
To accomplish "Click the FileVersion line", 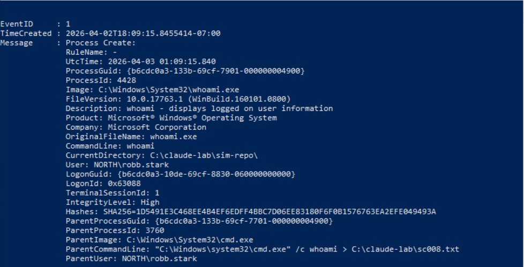I will [x=178, y=99].
